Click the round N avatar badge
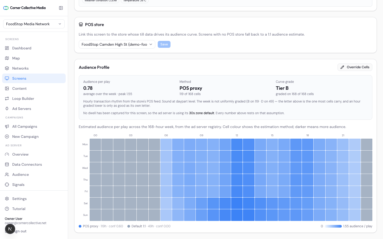This screenshot has height=239, width=383. (x=10, y=229)
